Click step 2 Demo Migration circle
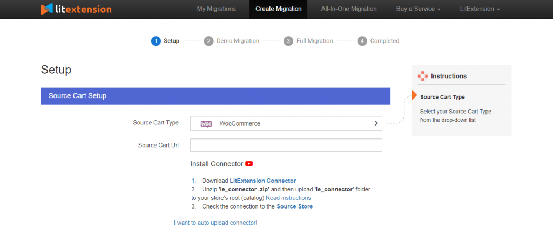Viewport: 553px width, 236px height. 208,41
